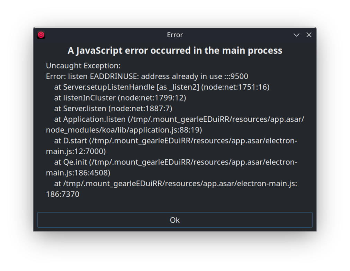Minimize the dialog with the chevron icon

click(x=296, y=35)
